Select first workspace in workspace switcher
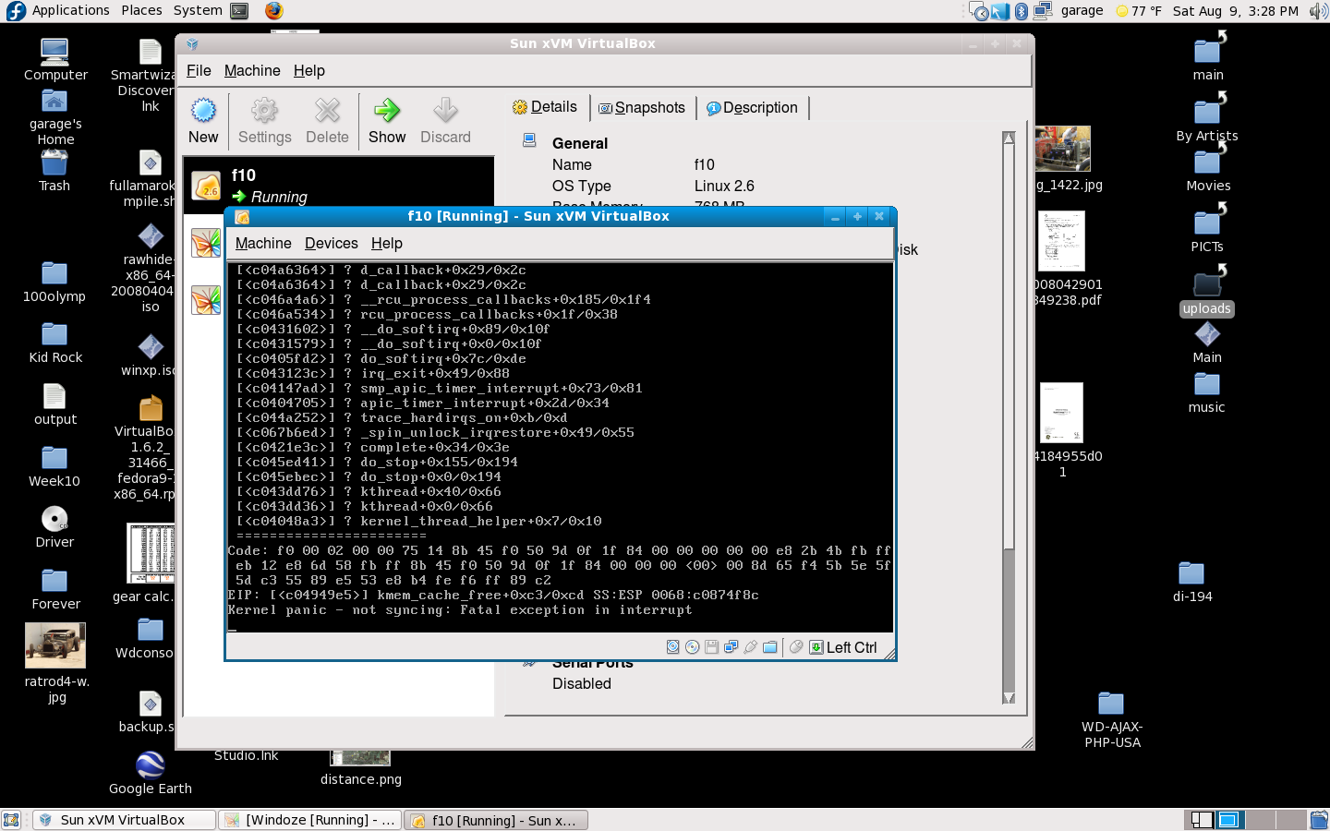The height and width of the screenshot is (831, 1330). 1201,820
